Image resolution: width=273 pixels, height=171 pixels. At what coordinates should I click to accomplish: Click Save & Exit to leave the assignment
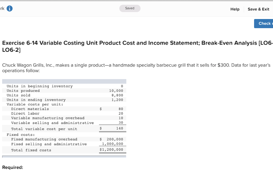(x=258, y=9)
